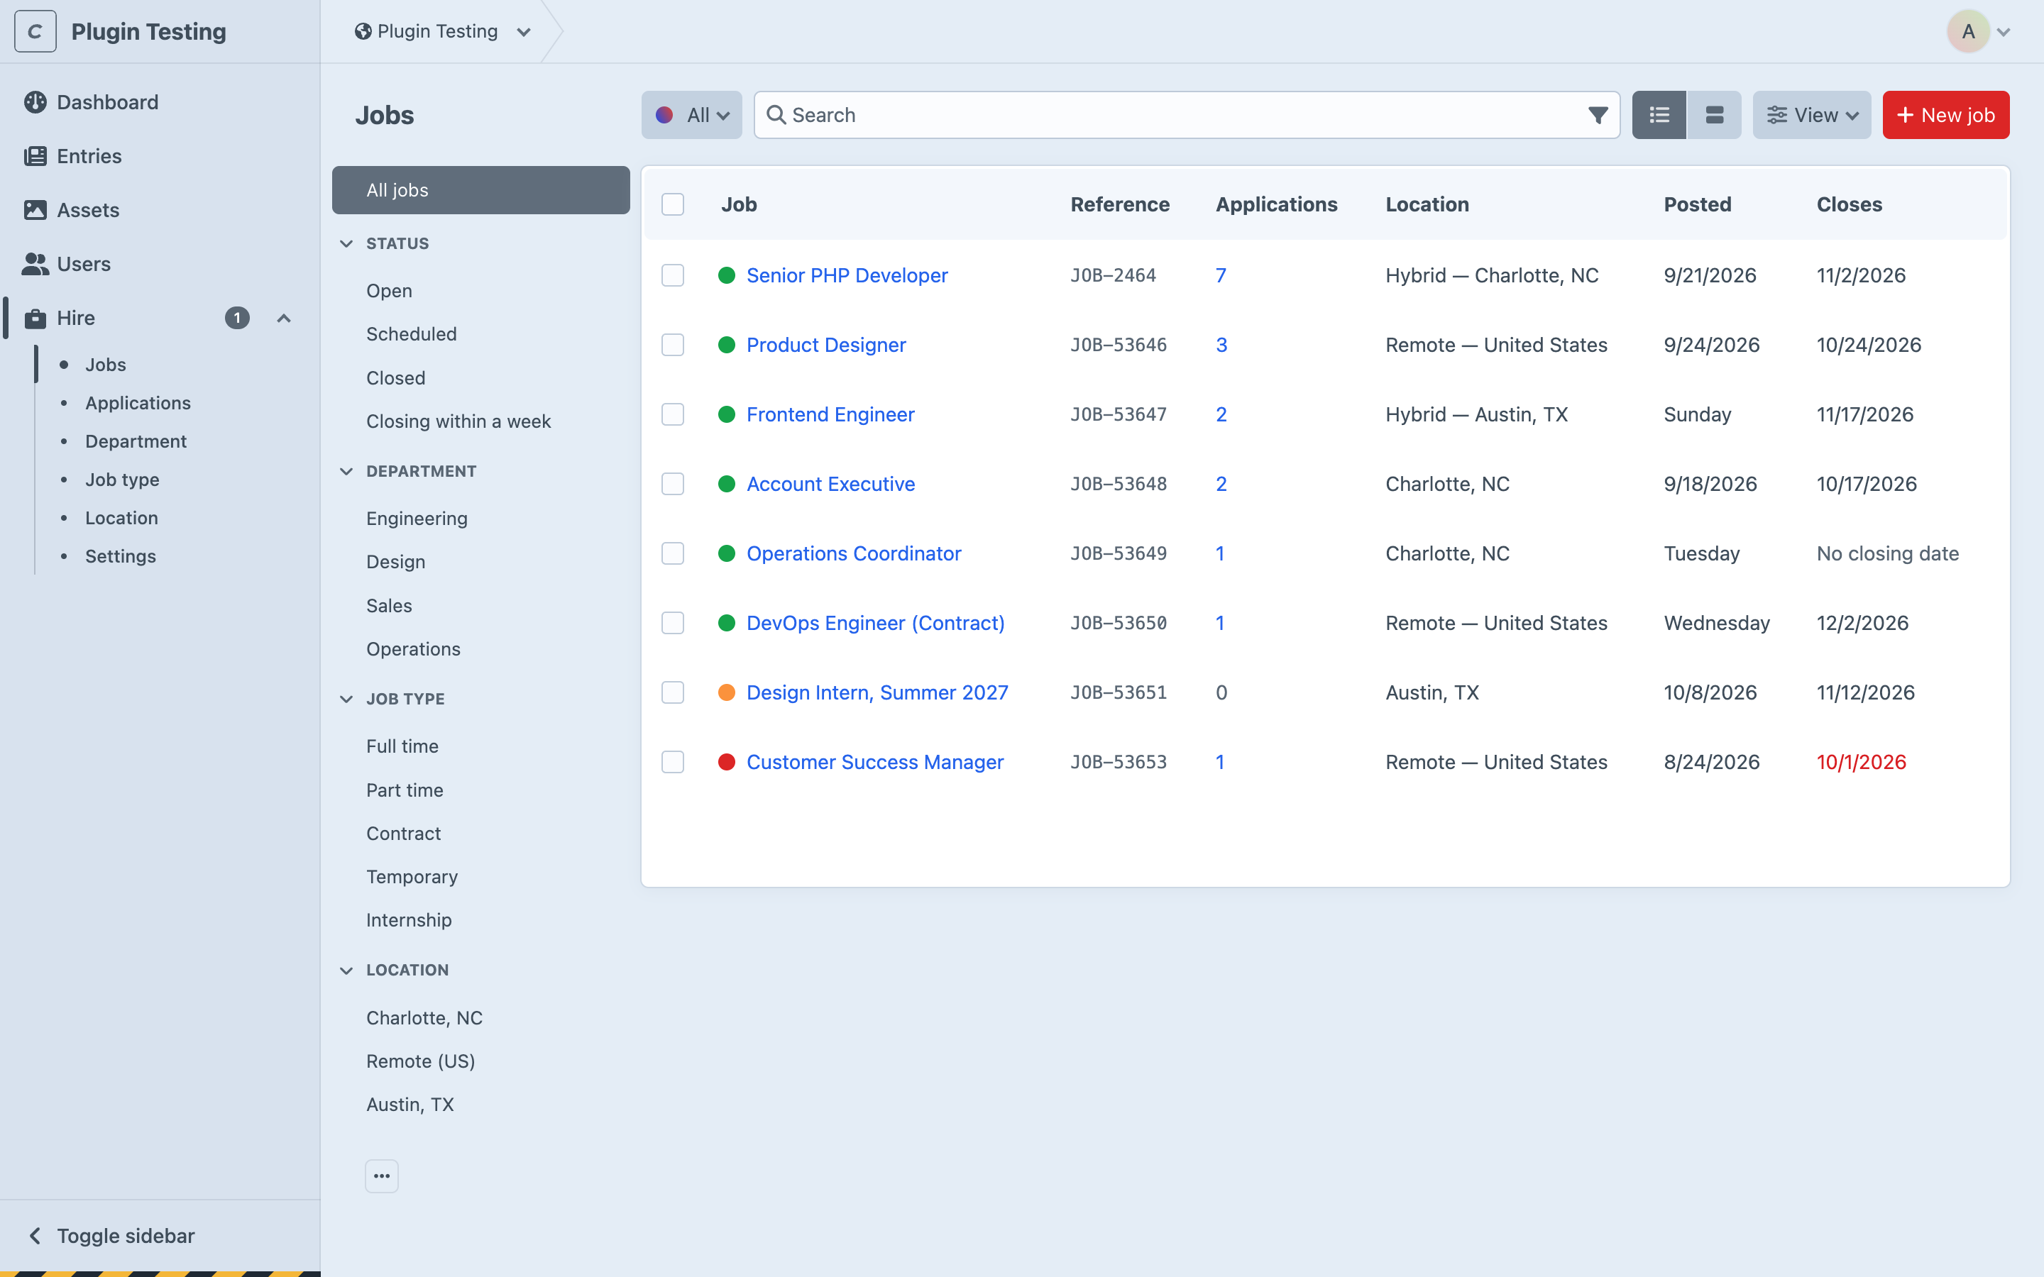2044x1277 pixels.
Task: Click the globe icon beside Plugin Testing
Action: 363,31
